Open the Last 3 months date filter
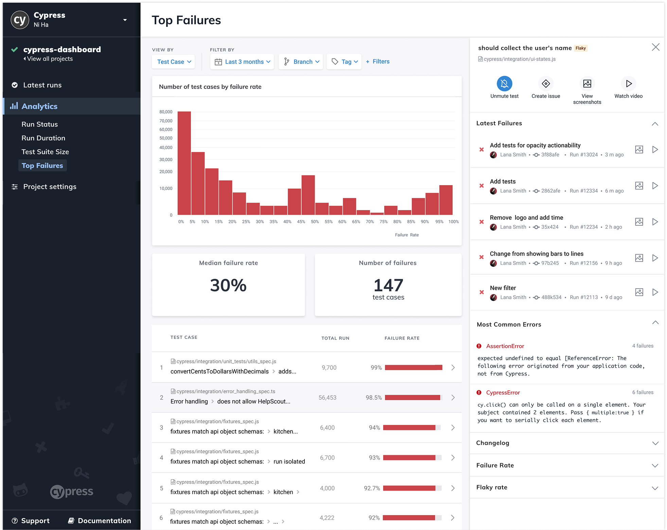Viewport: 667px width, 530px height. tap(242, 62)
